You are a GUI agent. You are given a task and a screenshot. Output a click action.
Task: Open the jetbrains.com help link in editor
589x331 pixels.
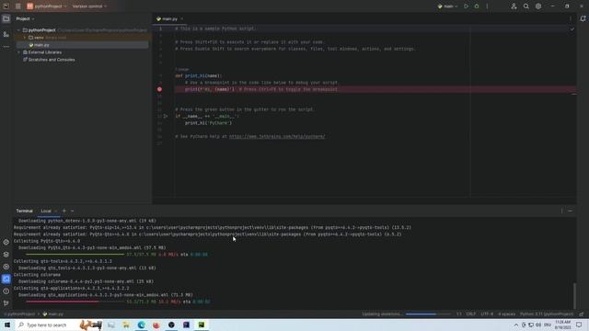click(x=277, y=137)
